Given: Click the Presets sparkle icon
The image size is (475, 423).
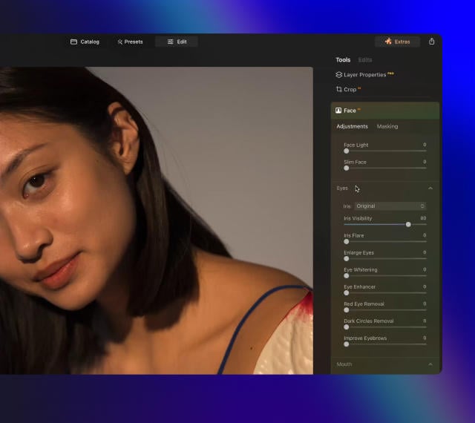Looking at the screenshot, I should (120, 42).
